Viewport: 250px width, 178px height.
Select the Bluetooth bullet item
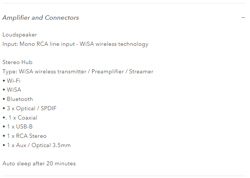click(x=19, y=99)
